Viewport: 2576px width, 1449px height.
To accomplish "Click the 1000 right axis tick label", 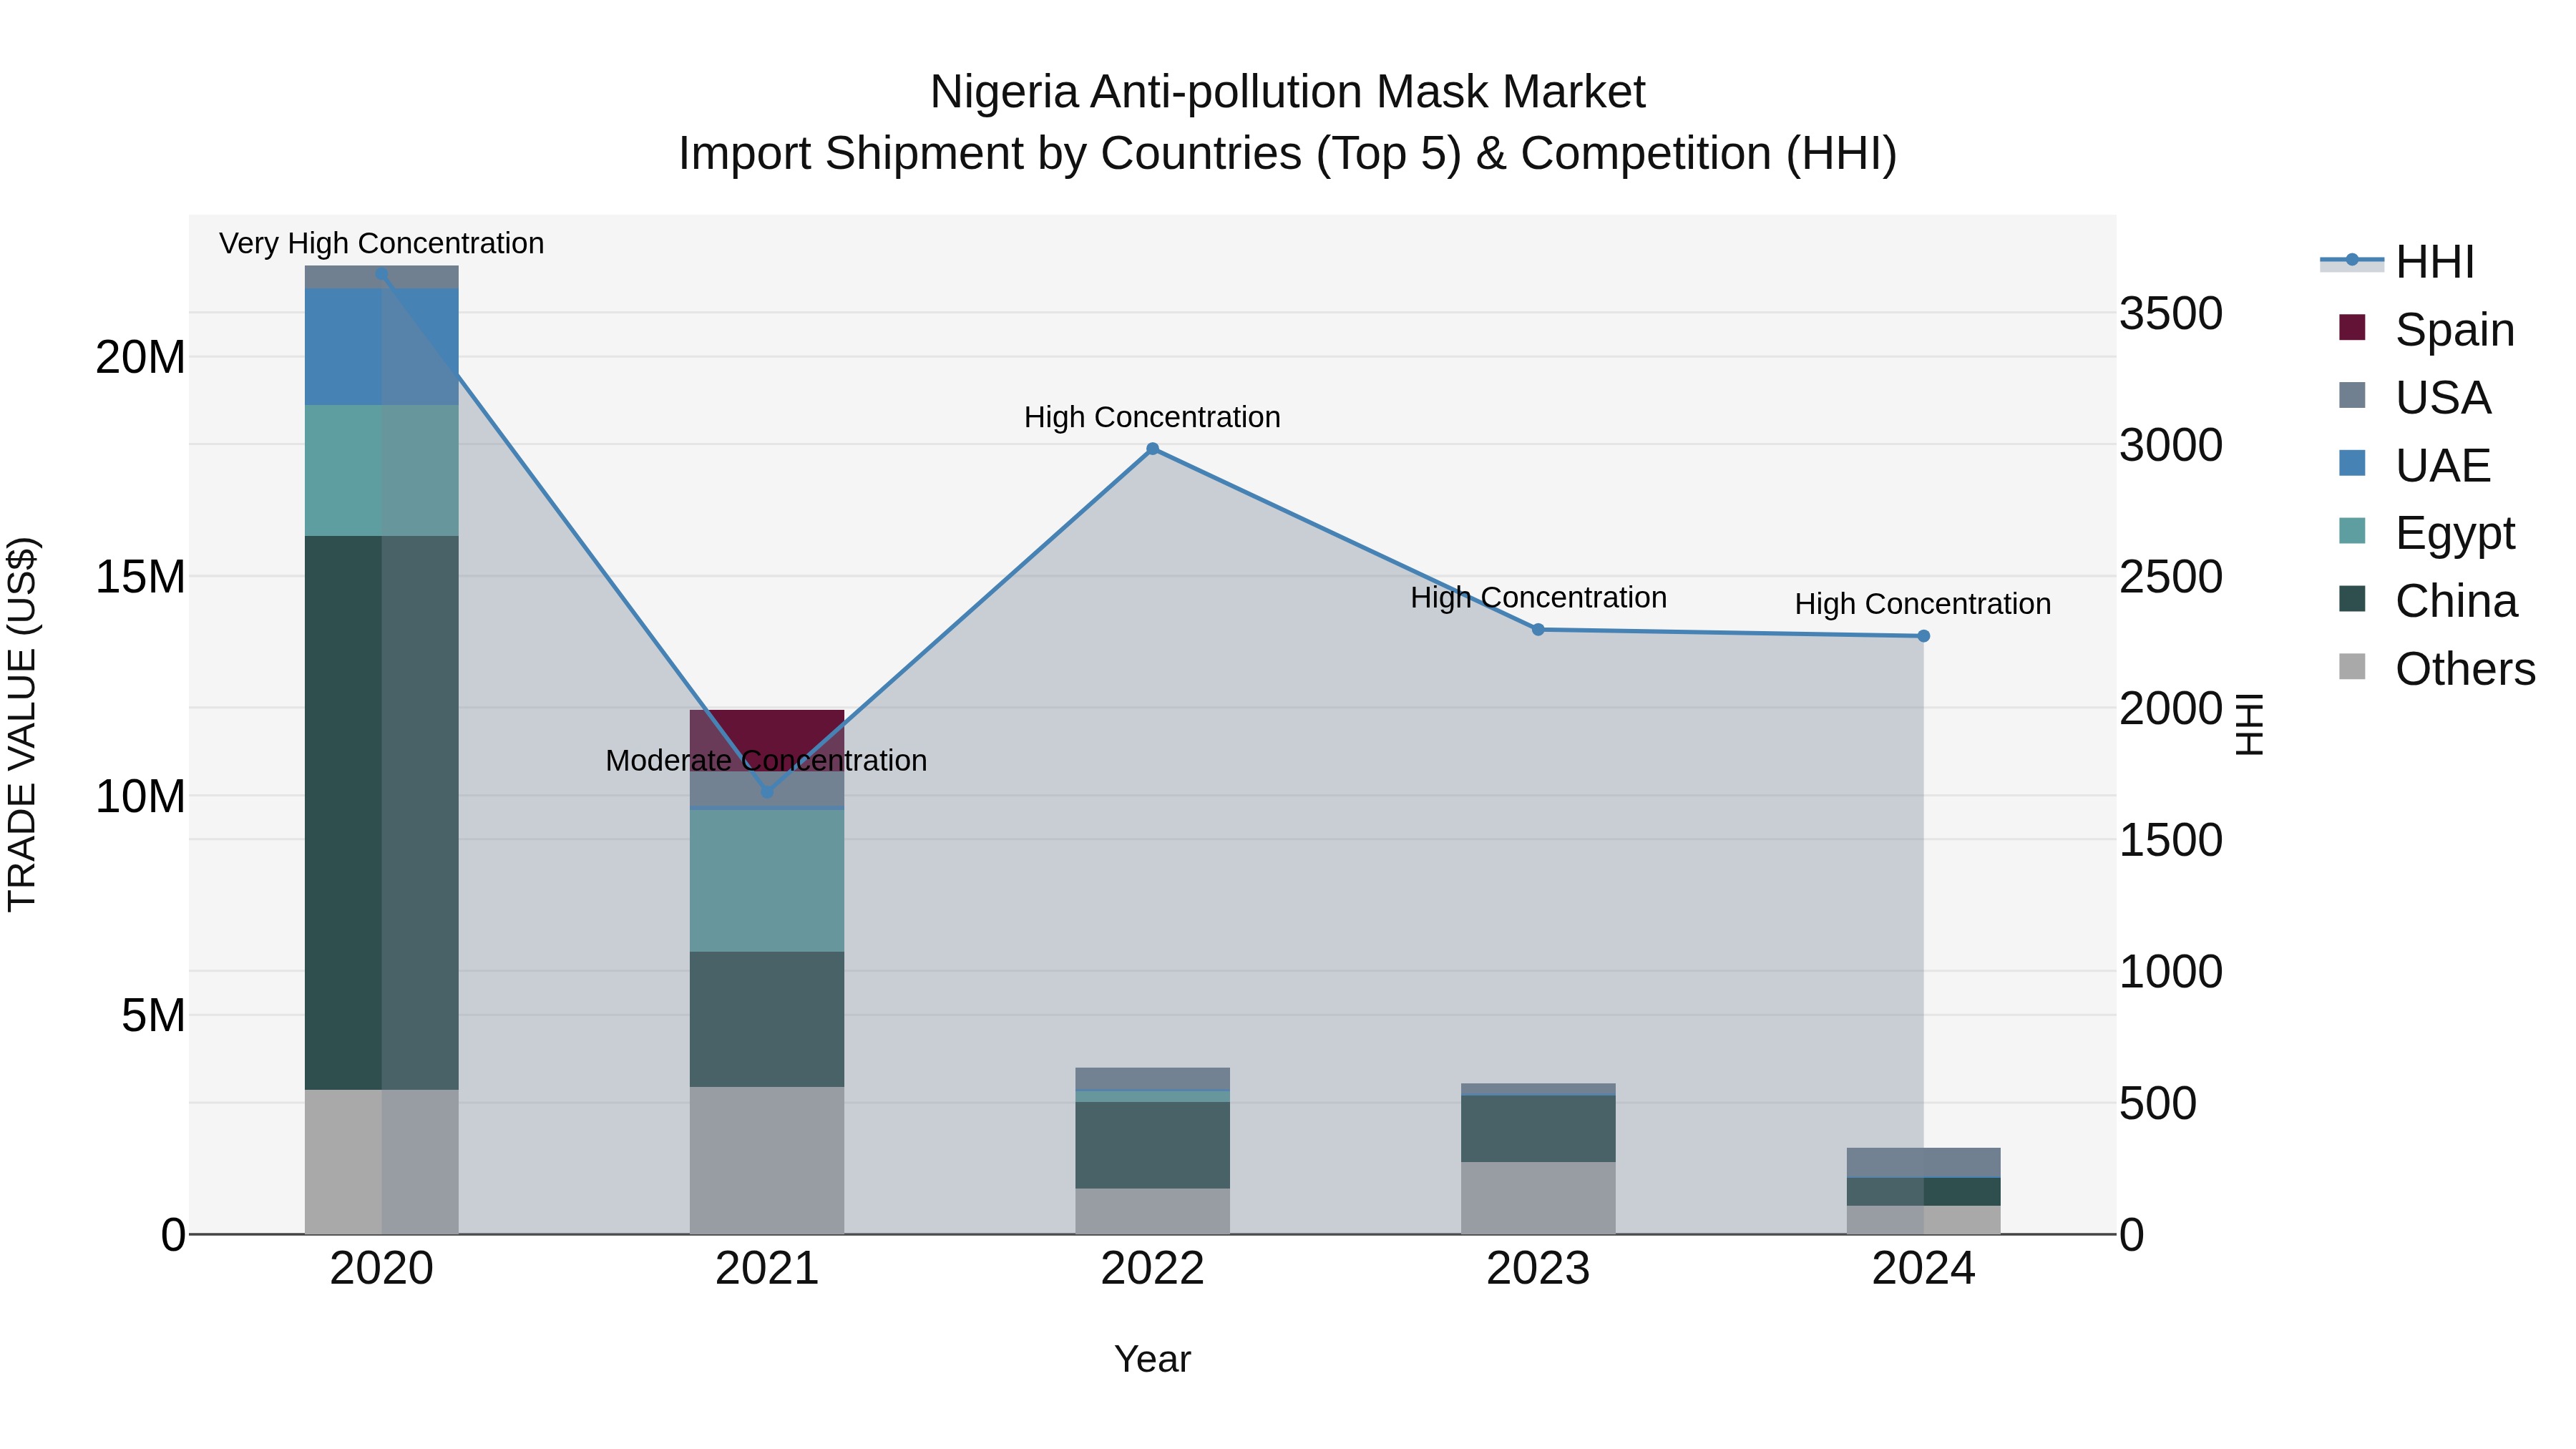I will (2171, 972).
